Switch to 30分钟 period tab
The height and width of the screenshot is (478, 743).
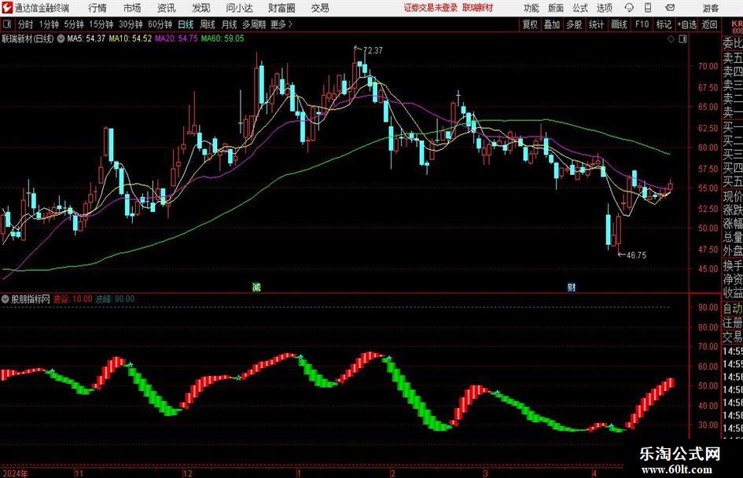coord(131,24)
